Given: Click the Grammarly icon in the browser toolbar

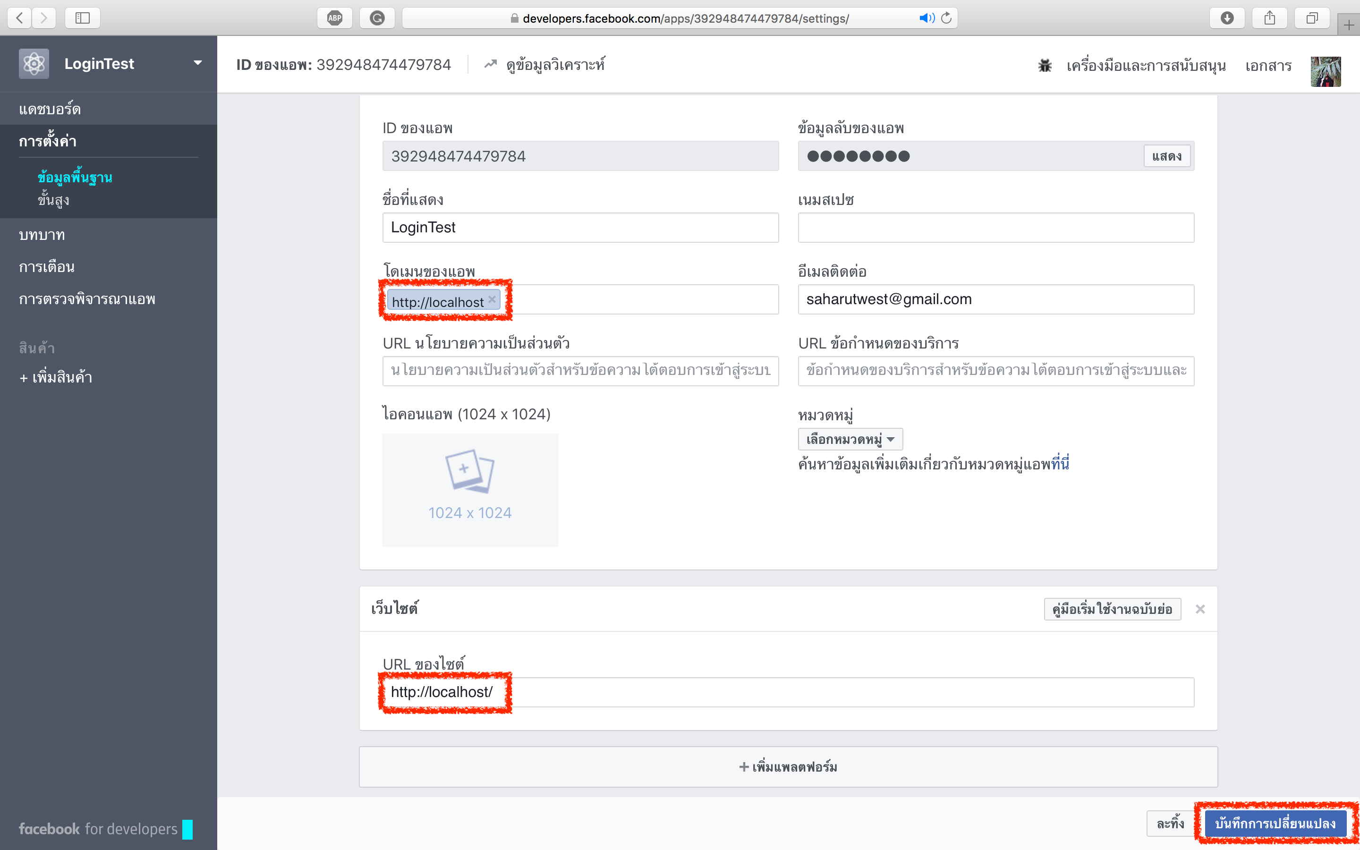Looking at the screenshot, I should pyautogui.click(x=377, y=17).
